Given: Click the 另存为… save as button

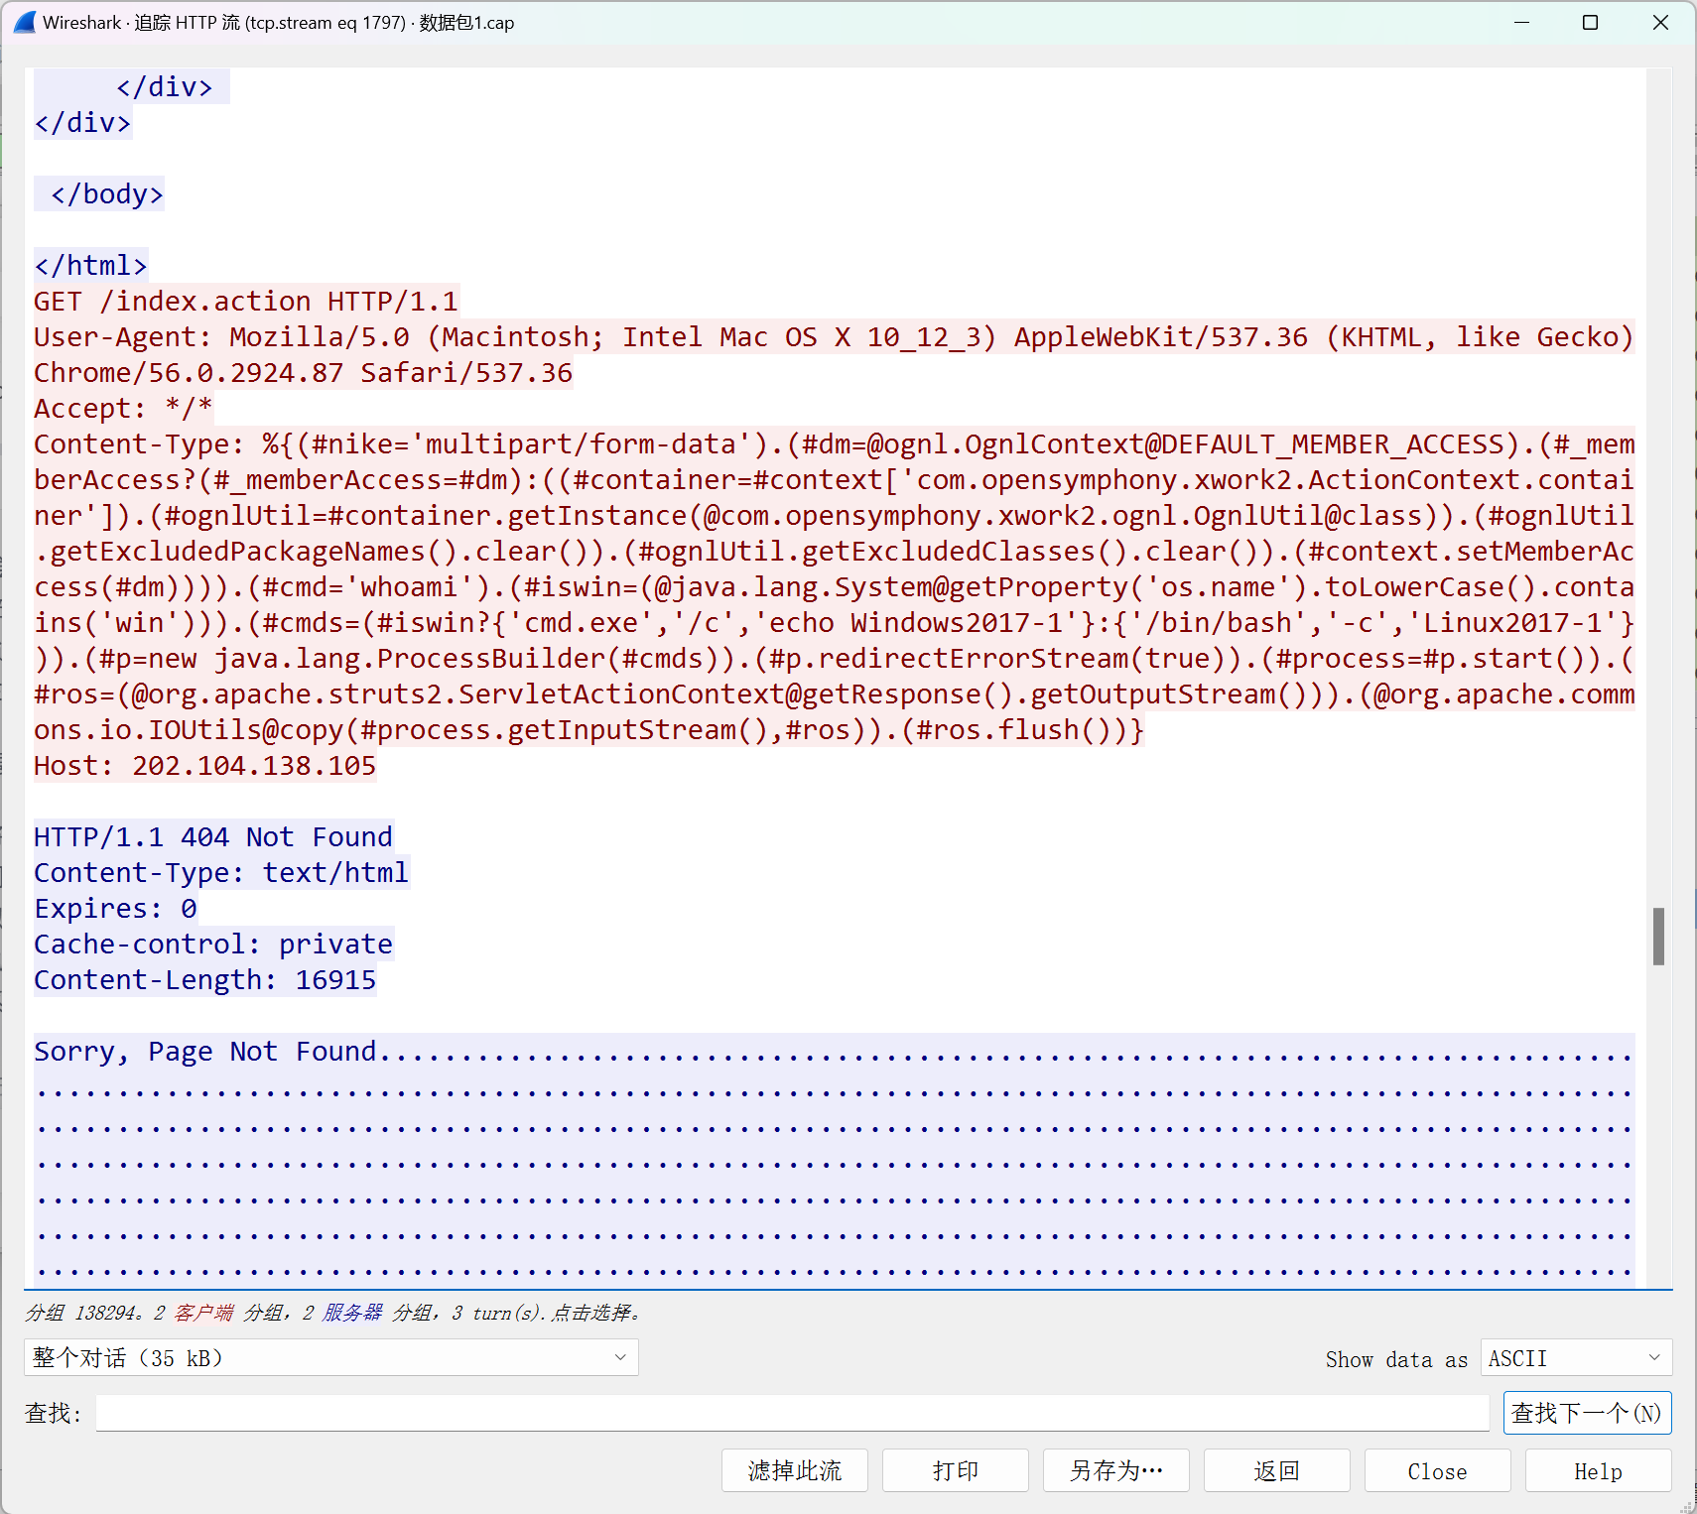Looking at the screenshot, I should [1116, 1470].
